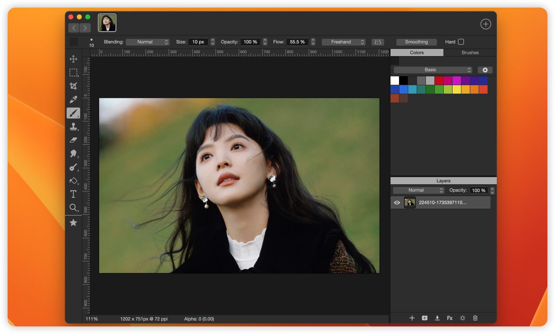Select the Text tool
This screenshot has height=334, width=555.
[x=73, y=194]
